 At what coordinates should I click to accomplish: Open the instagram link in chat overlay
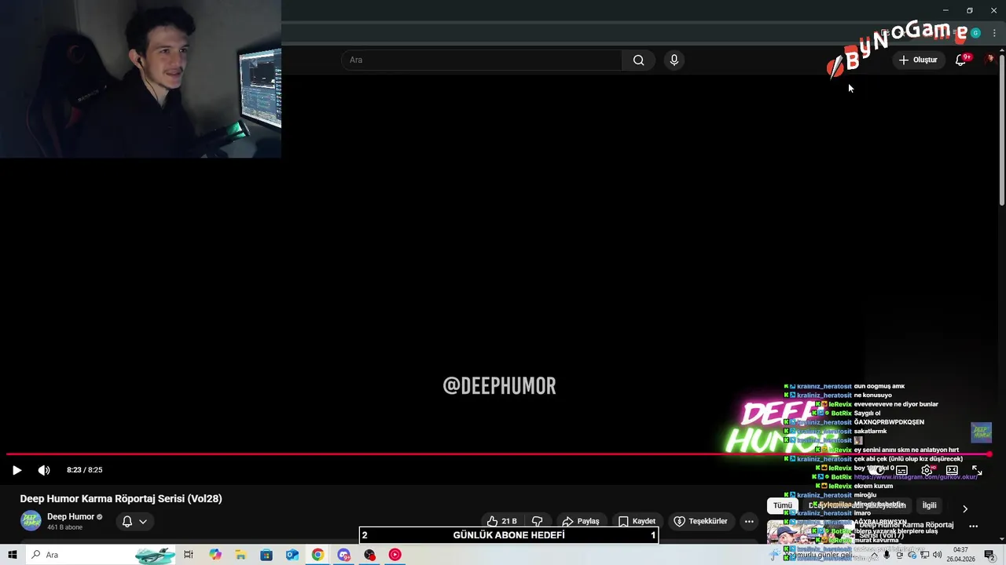click(916, 477)
